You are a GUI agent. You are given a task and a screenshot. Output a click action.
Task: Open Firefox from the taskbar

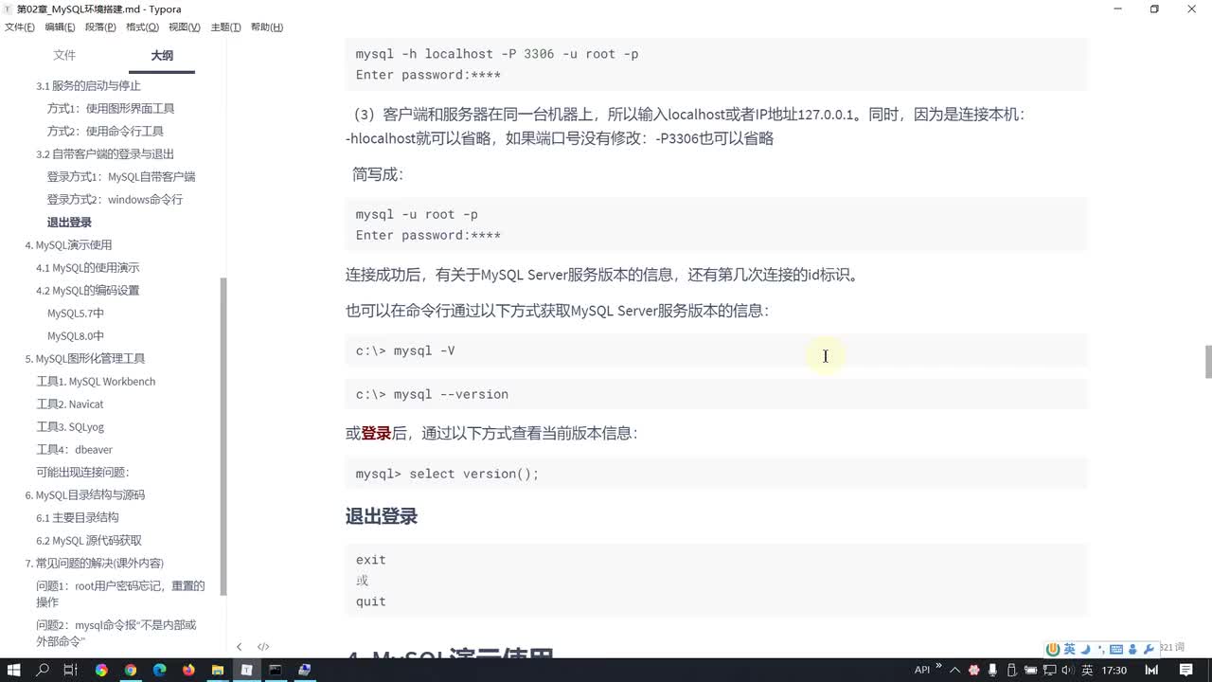[x=188, y=670]
